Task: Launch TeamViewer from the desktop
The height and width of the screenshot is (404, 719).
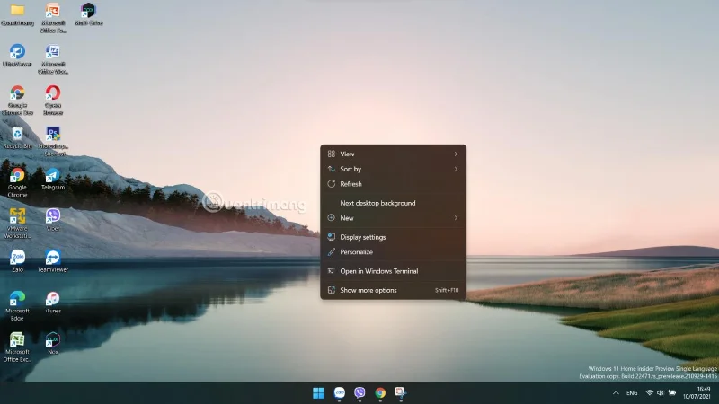Action: point(53,261)
